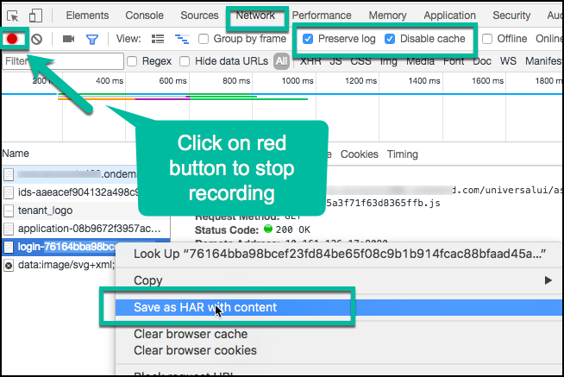The width and height of the screenshot is (564, 377).
Task: Open the Timing detail tab
Action: click(x=403, y=154)
